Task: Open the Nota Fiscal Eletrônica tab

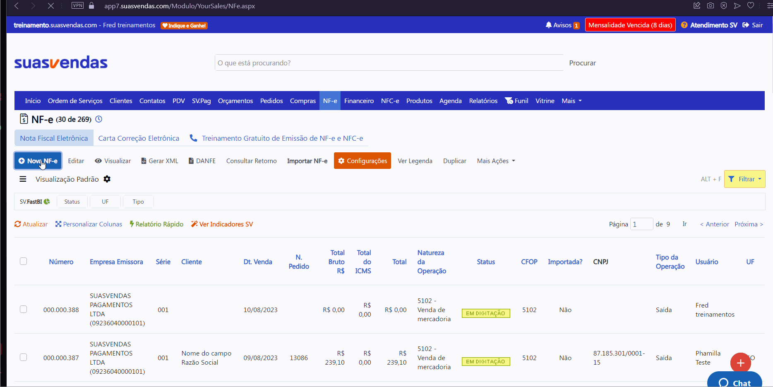Action: pos(54,138)
